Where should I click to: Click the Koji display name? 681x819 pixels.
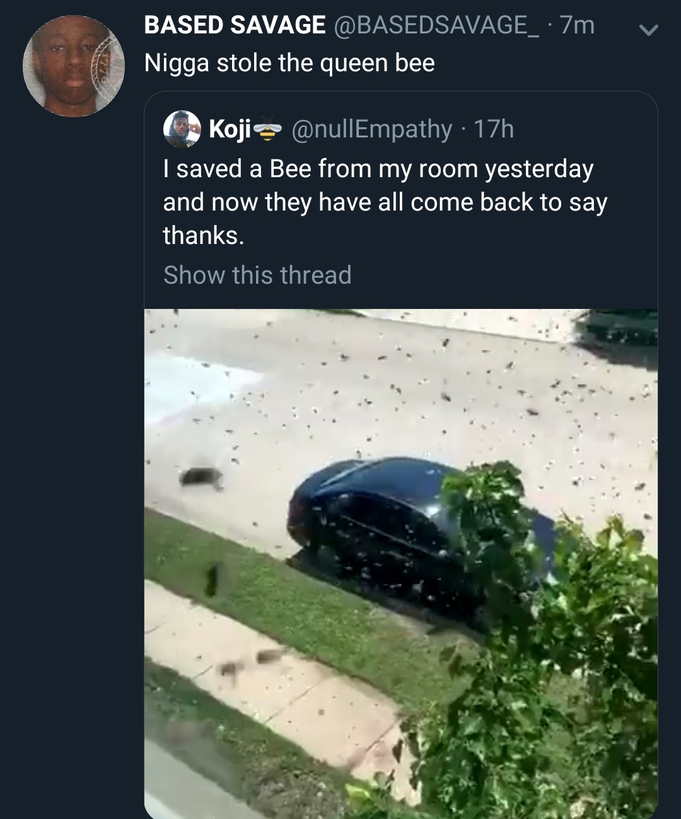coord(230,129)
